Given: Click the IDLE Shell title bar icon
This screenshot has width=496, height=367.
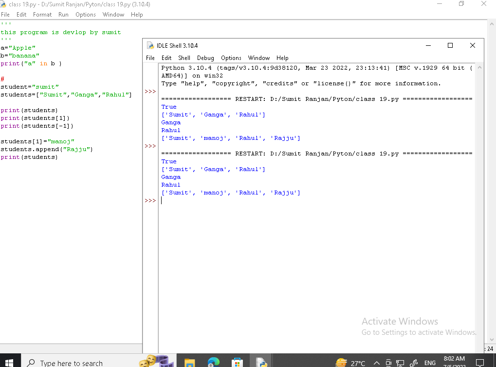Looking at the screenshot, I should coord(150,45).
